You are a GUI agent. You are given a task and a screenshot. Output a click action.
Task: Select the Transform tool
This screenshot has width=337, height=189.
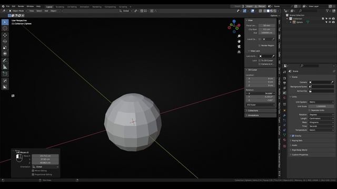[5, 54]
